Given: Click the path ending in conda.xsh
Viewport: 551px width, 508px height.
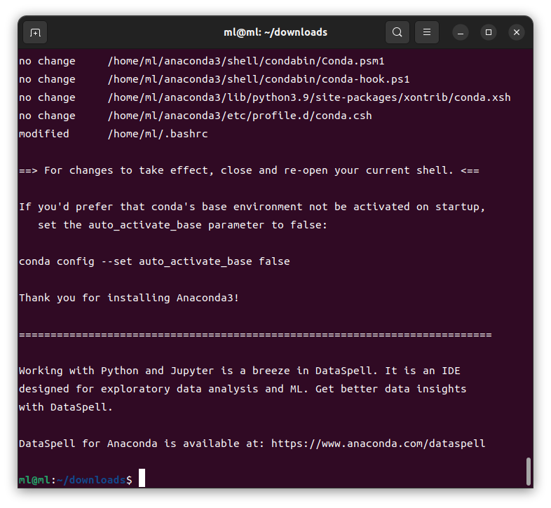Looking at the screenshot, I should pos(309,97).
